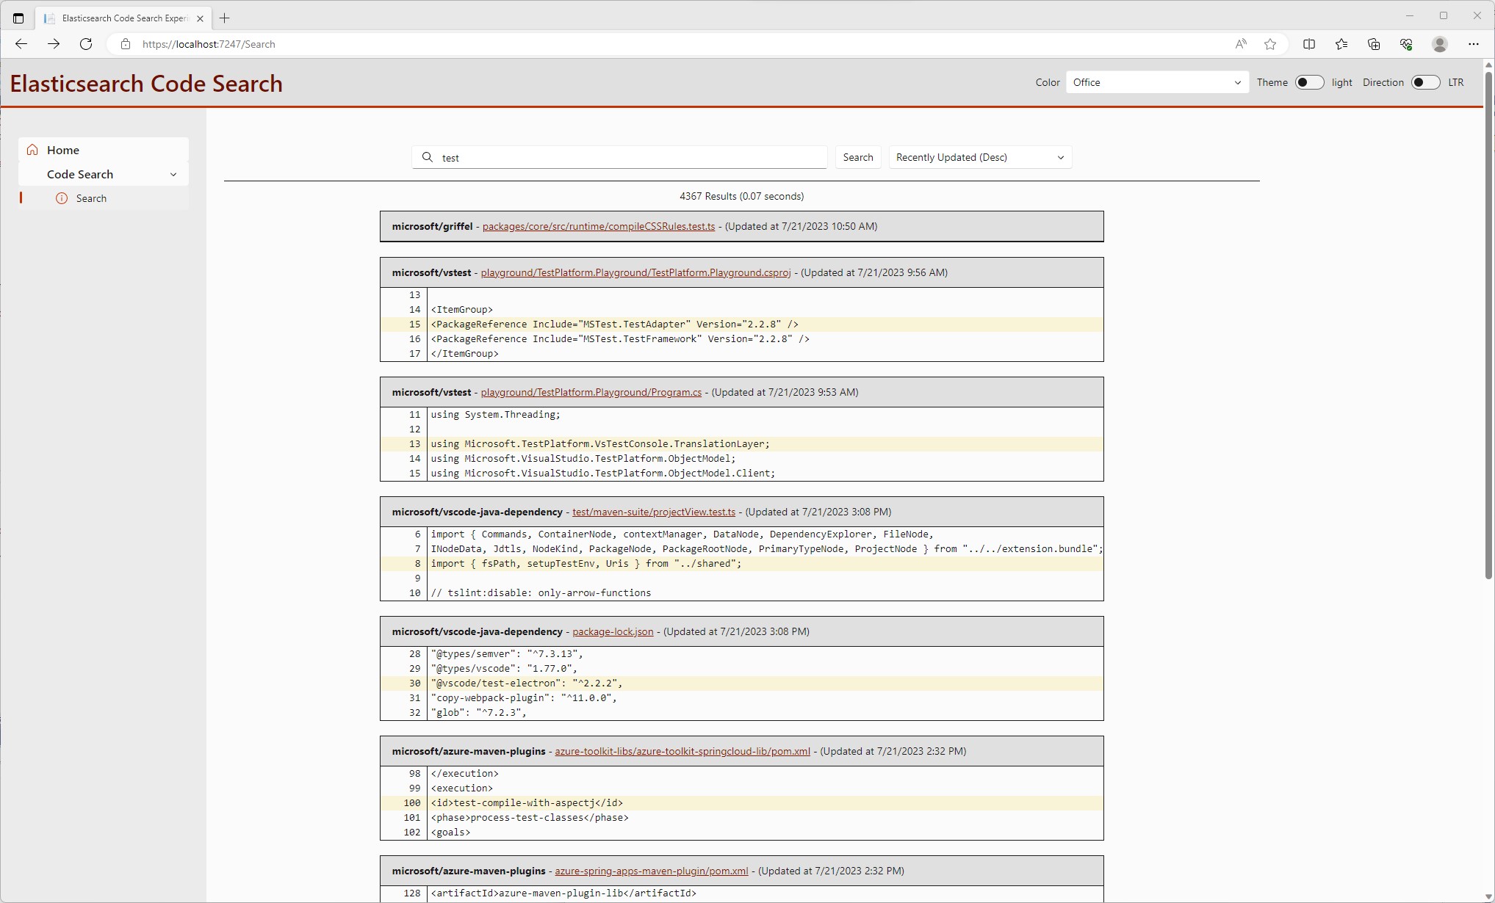
Task: Open browser Settings and more menu
Action: pos(1473,44)
